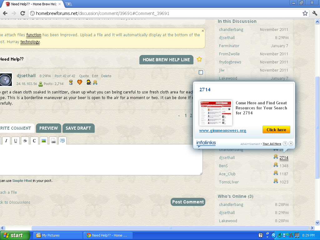Select the Save Draft tab

click(x=78, y=128)
